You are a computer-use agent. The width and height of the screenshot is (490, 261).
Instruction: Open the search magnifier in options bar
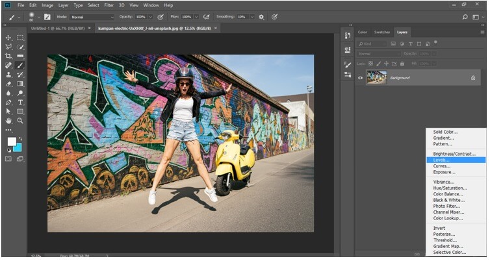click(x=465, y=17)
